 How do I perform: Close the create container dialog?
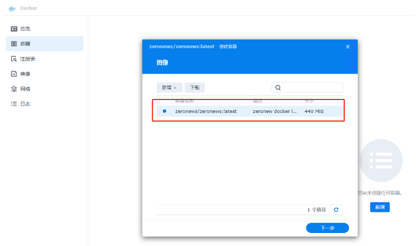pos(347,46)
